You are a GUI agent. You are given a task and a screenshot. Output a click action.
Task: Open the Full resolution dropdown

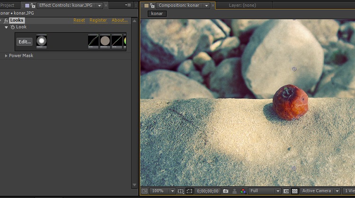click(265, 191)
